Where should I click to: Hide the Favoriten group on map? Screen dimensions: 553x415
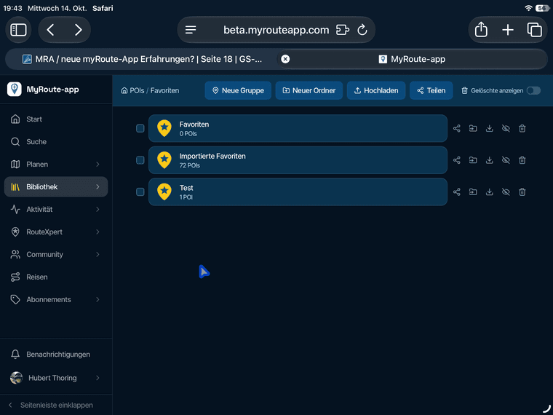pyautogui.click(x=506, y=128)
